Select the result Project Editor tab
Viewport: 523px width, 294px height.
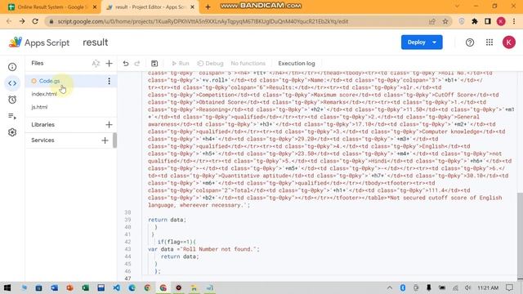click(150, 7)
